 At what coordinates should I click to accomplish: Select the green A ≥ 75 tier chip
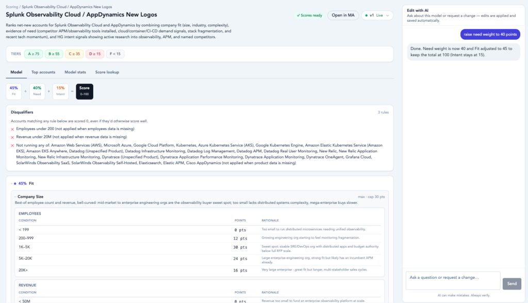click(34, 54)
